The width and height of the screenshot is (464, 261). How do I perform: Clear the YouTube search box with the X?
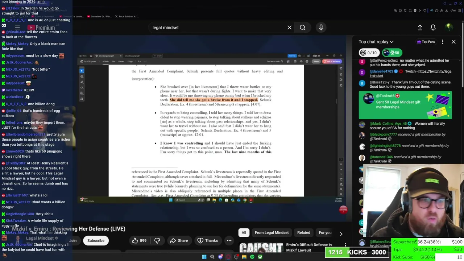[289, 28]
